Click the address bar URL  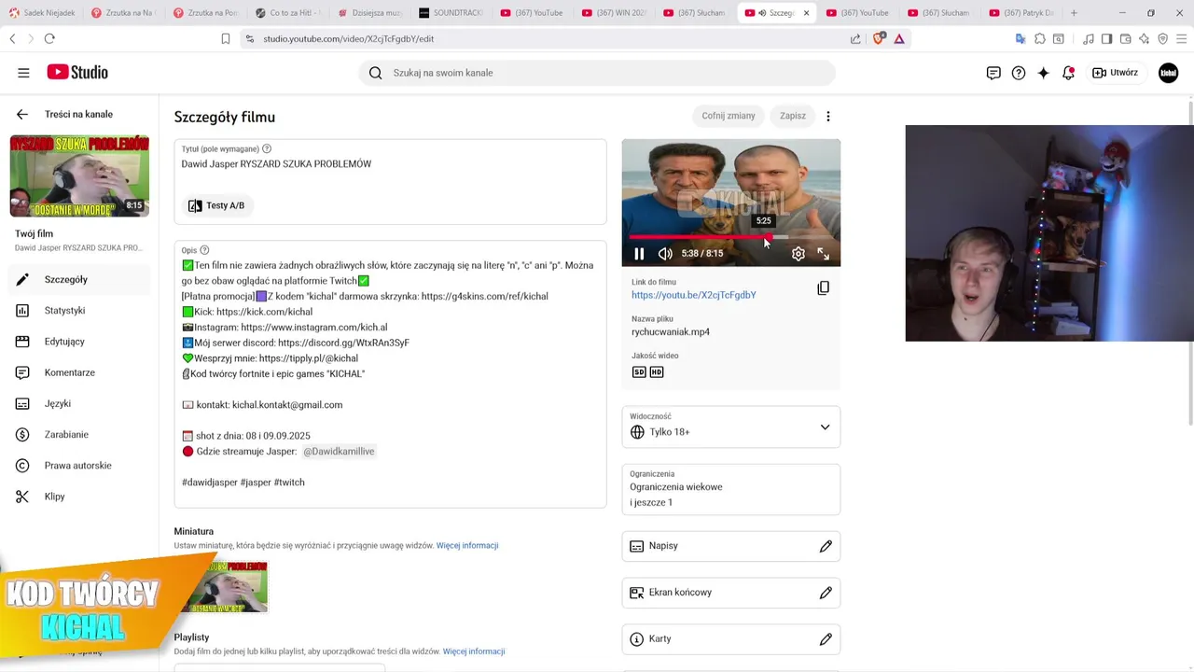click(x=348, y=38)
